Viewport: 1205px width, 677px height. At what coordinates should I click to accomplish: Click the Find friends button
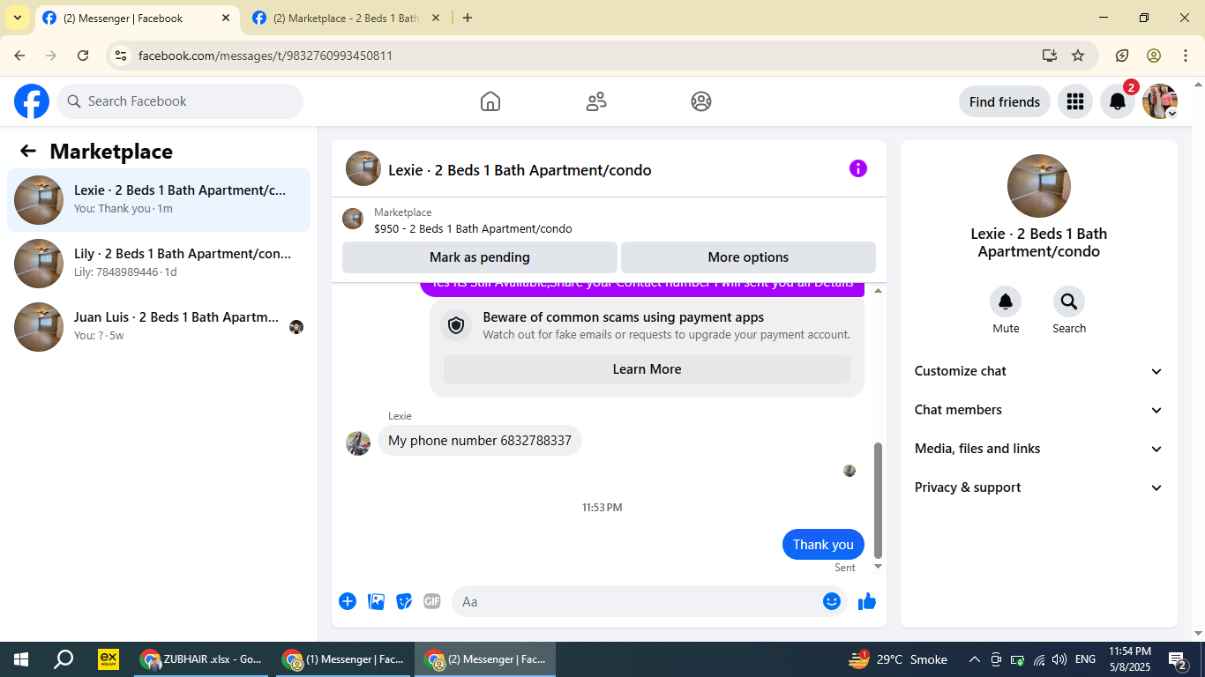click(x=1005, y=101)
